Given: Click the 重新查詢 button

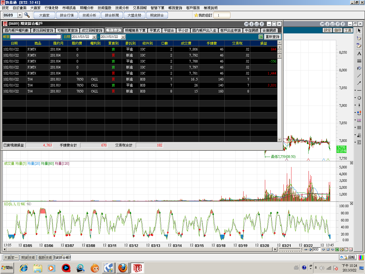Looking at the screenshot, I should [x=273, y=37].
